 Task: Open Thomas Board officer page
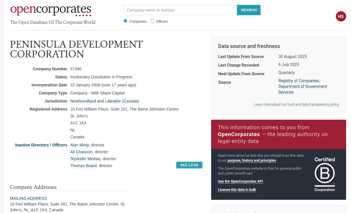pos(83,166)
